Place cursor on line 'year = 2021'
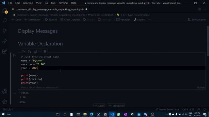Screen dimensions: 209x117 pyautogui.click(x=29, y=68)
